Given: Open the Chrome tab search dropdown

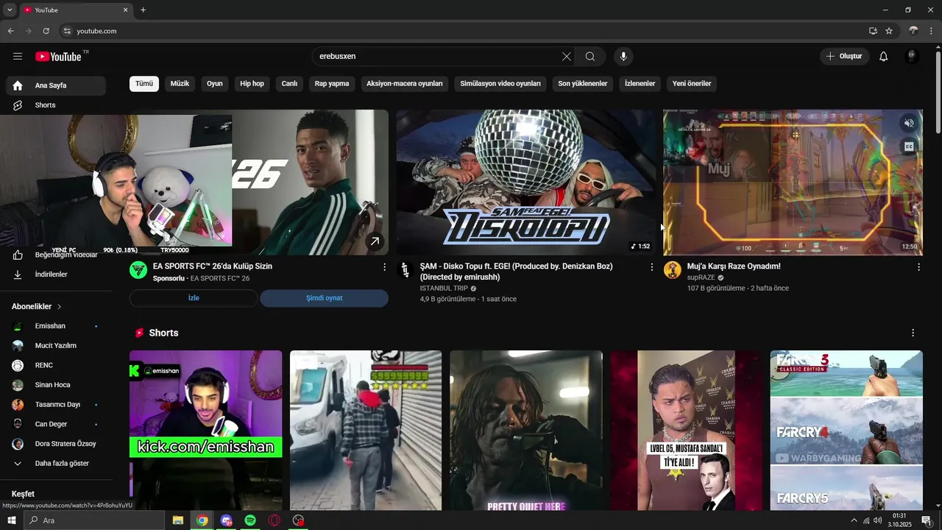Looking at the screenshot, I should (10, 10).
